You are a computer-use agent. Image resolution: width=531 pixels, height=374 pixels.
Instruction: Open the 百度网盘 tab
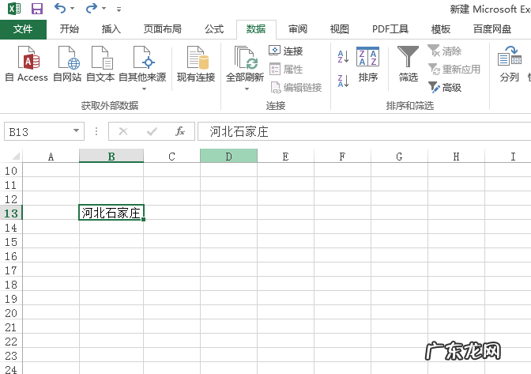[x=492, y=29]
